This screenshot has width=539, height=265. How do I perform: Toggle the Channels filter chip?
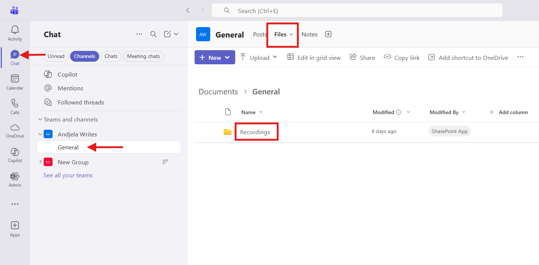tap(85, 56)
